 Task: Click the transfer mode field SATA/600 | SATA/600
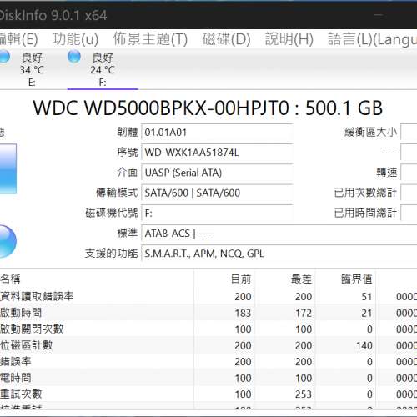coord(217,193)
